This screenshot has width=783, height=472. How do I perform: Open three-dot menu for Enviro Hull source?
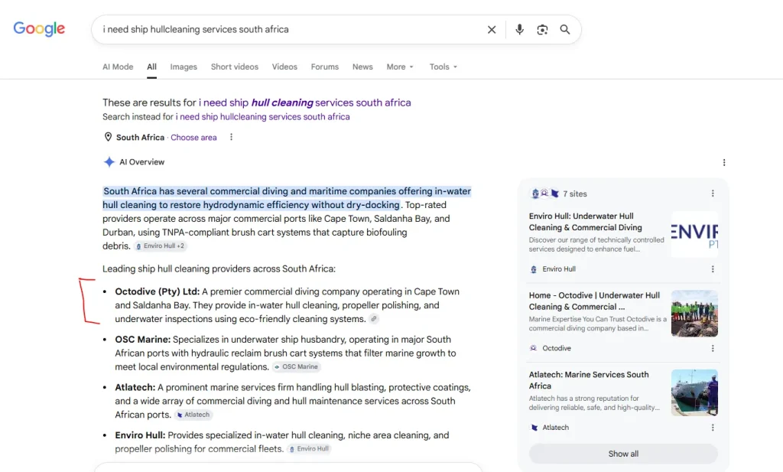[713, 269]
